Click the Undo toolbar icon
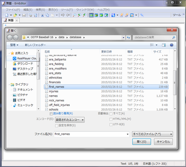The height and width of the screenshot is (167, 186). (x=63, y=15)
